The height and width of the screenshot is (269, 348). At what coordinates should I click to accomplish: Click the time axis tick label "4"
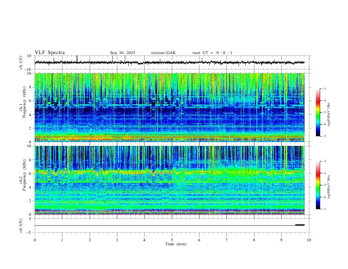(x=144, y=240)
